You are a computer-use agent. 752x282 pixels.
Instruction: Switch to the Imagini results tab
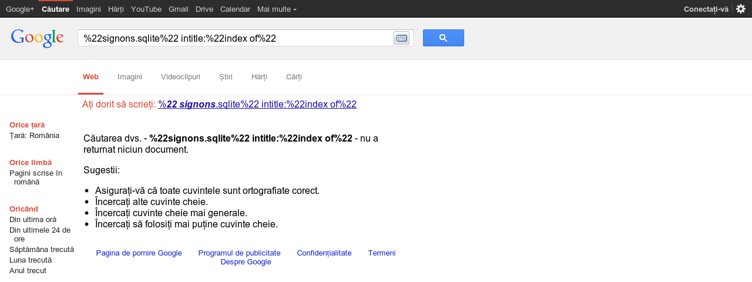point(130,77)
